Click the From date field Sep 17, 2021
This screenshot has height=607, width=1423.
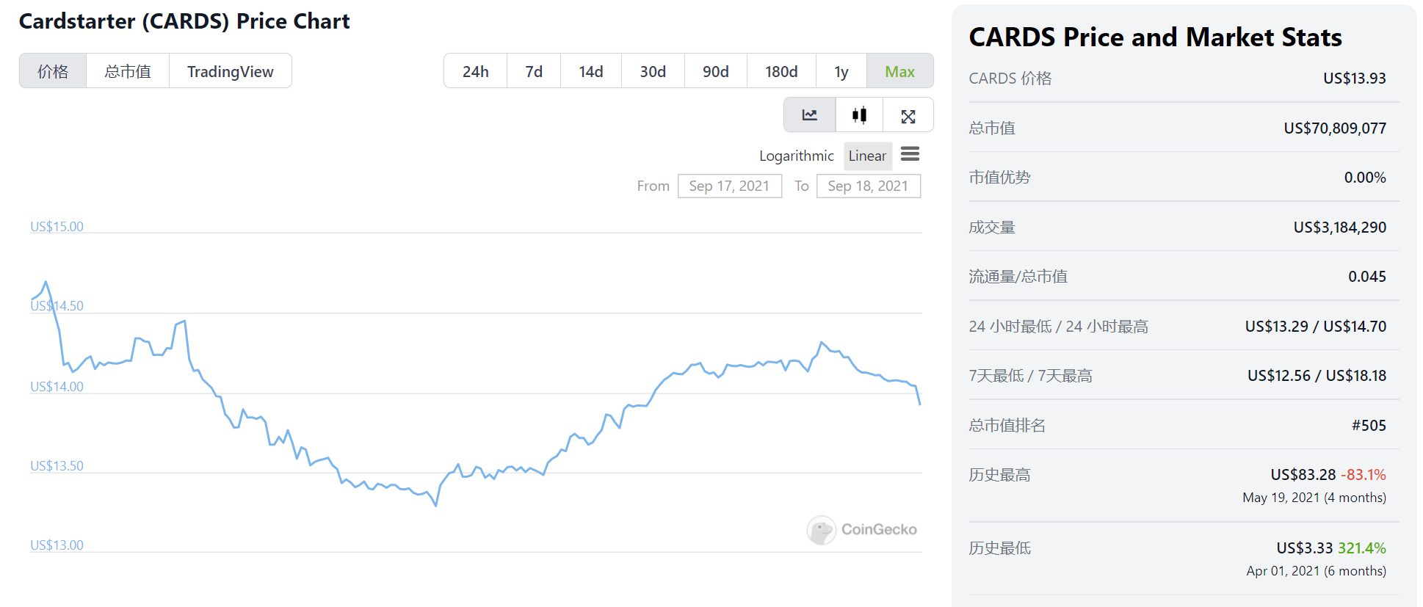(729, 186)
